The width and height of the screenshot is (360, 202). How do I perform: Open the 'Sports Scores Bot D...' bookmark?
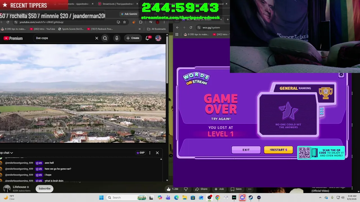point(71,29)
